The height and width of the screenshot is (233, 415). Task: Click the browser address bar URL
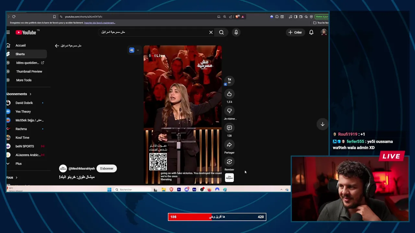83,17
